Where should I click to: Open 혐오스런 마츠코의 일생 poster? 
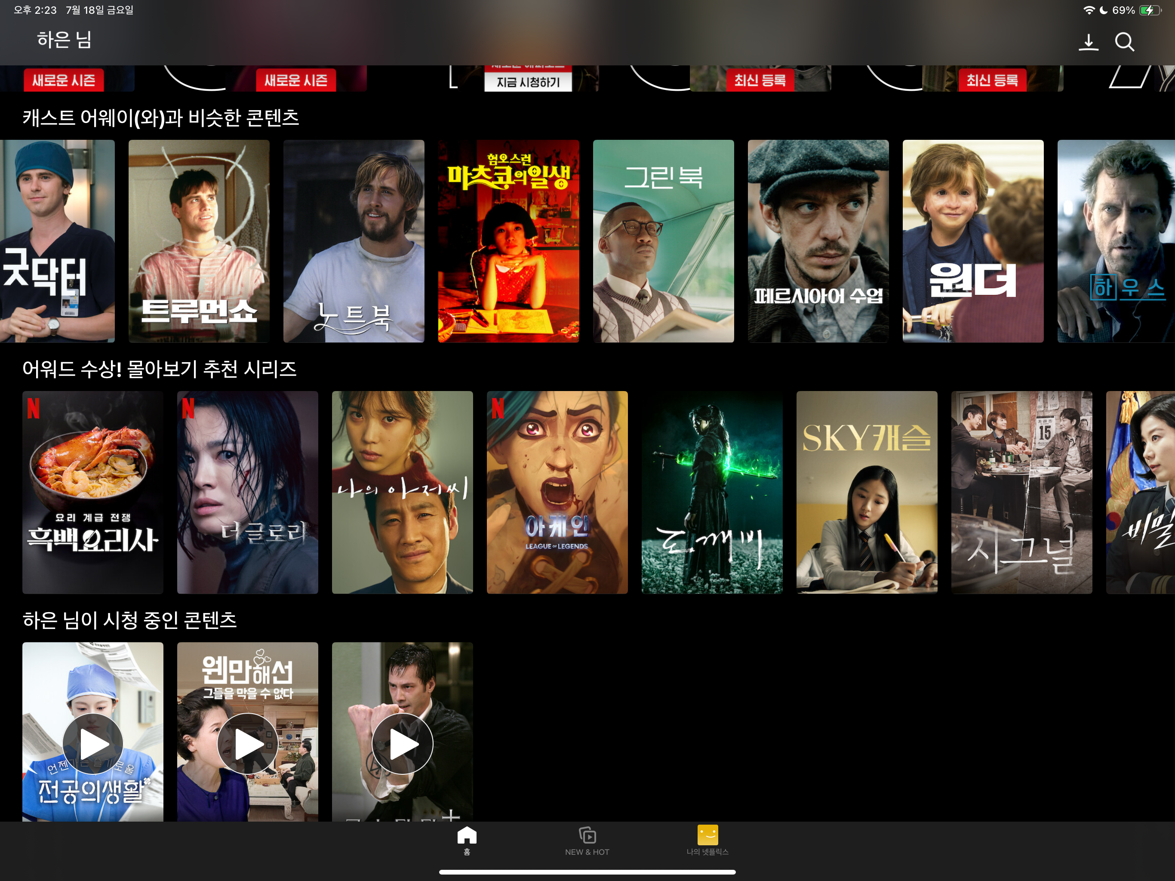tap(508, 241)
